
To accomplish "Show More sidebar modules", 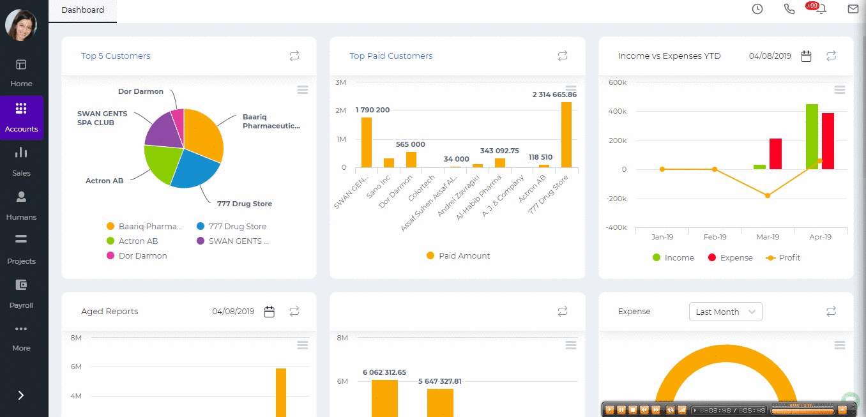I will [21, 337].
